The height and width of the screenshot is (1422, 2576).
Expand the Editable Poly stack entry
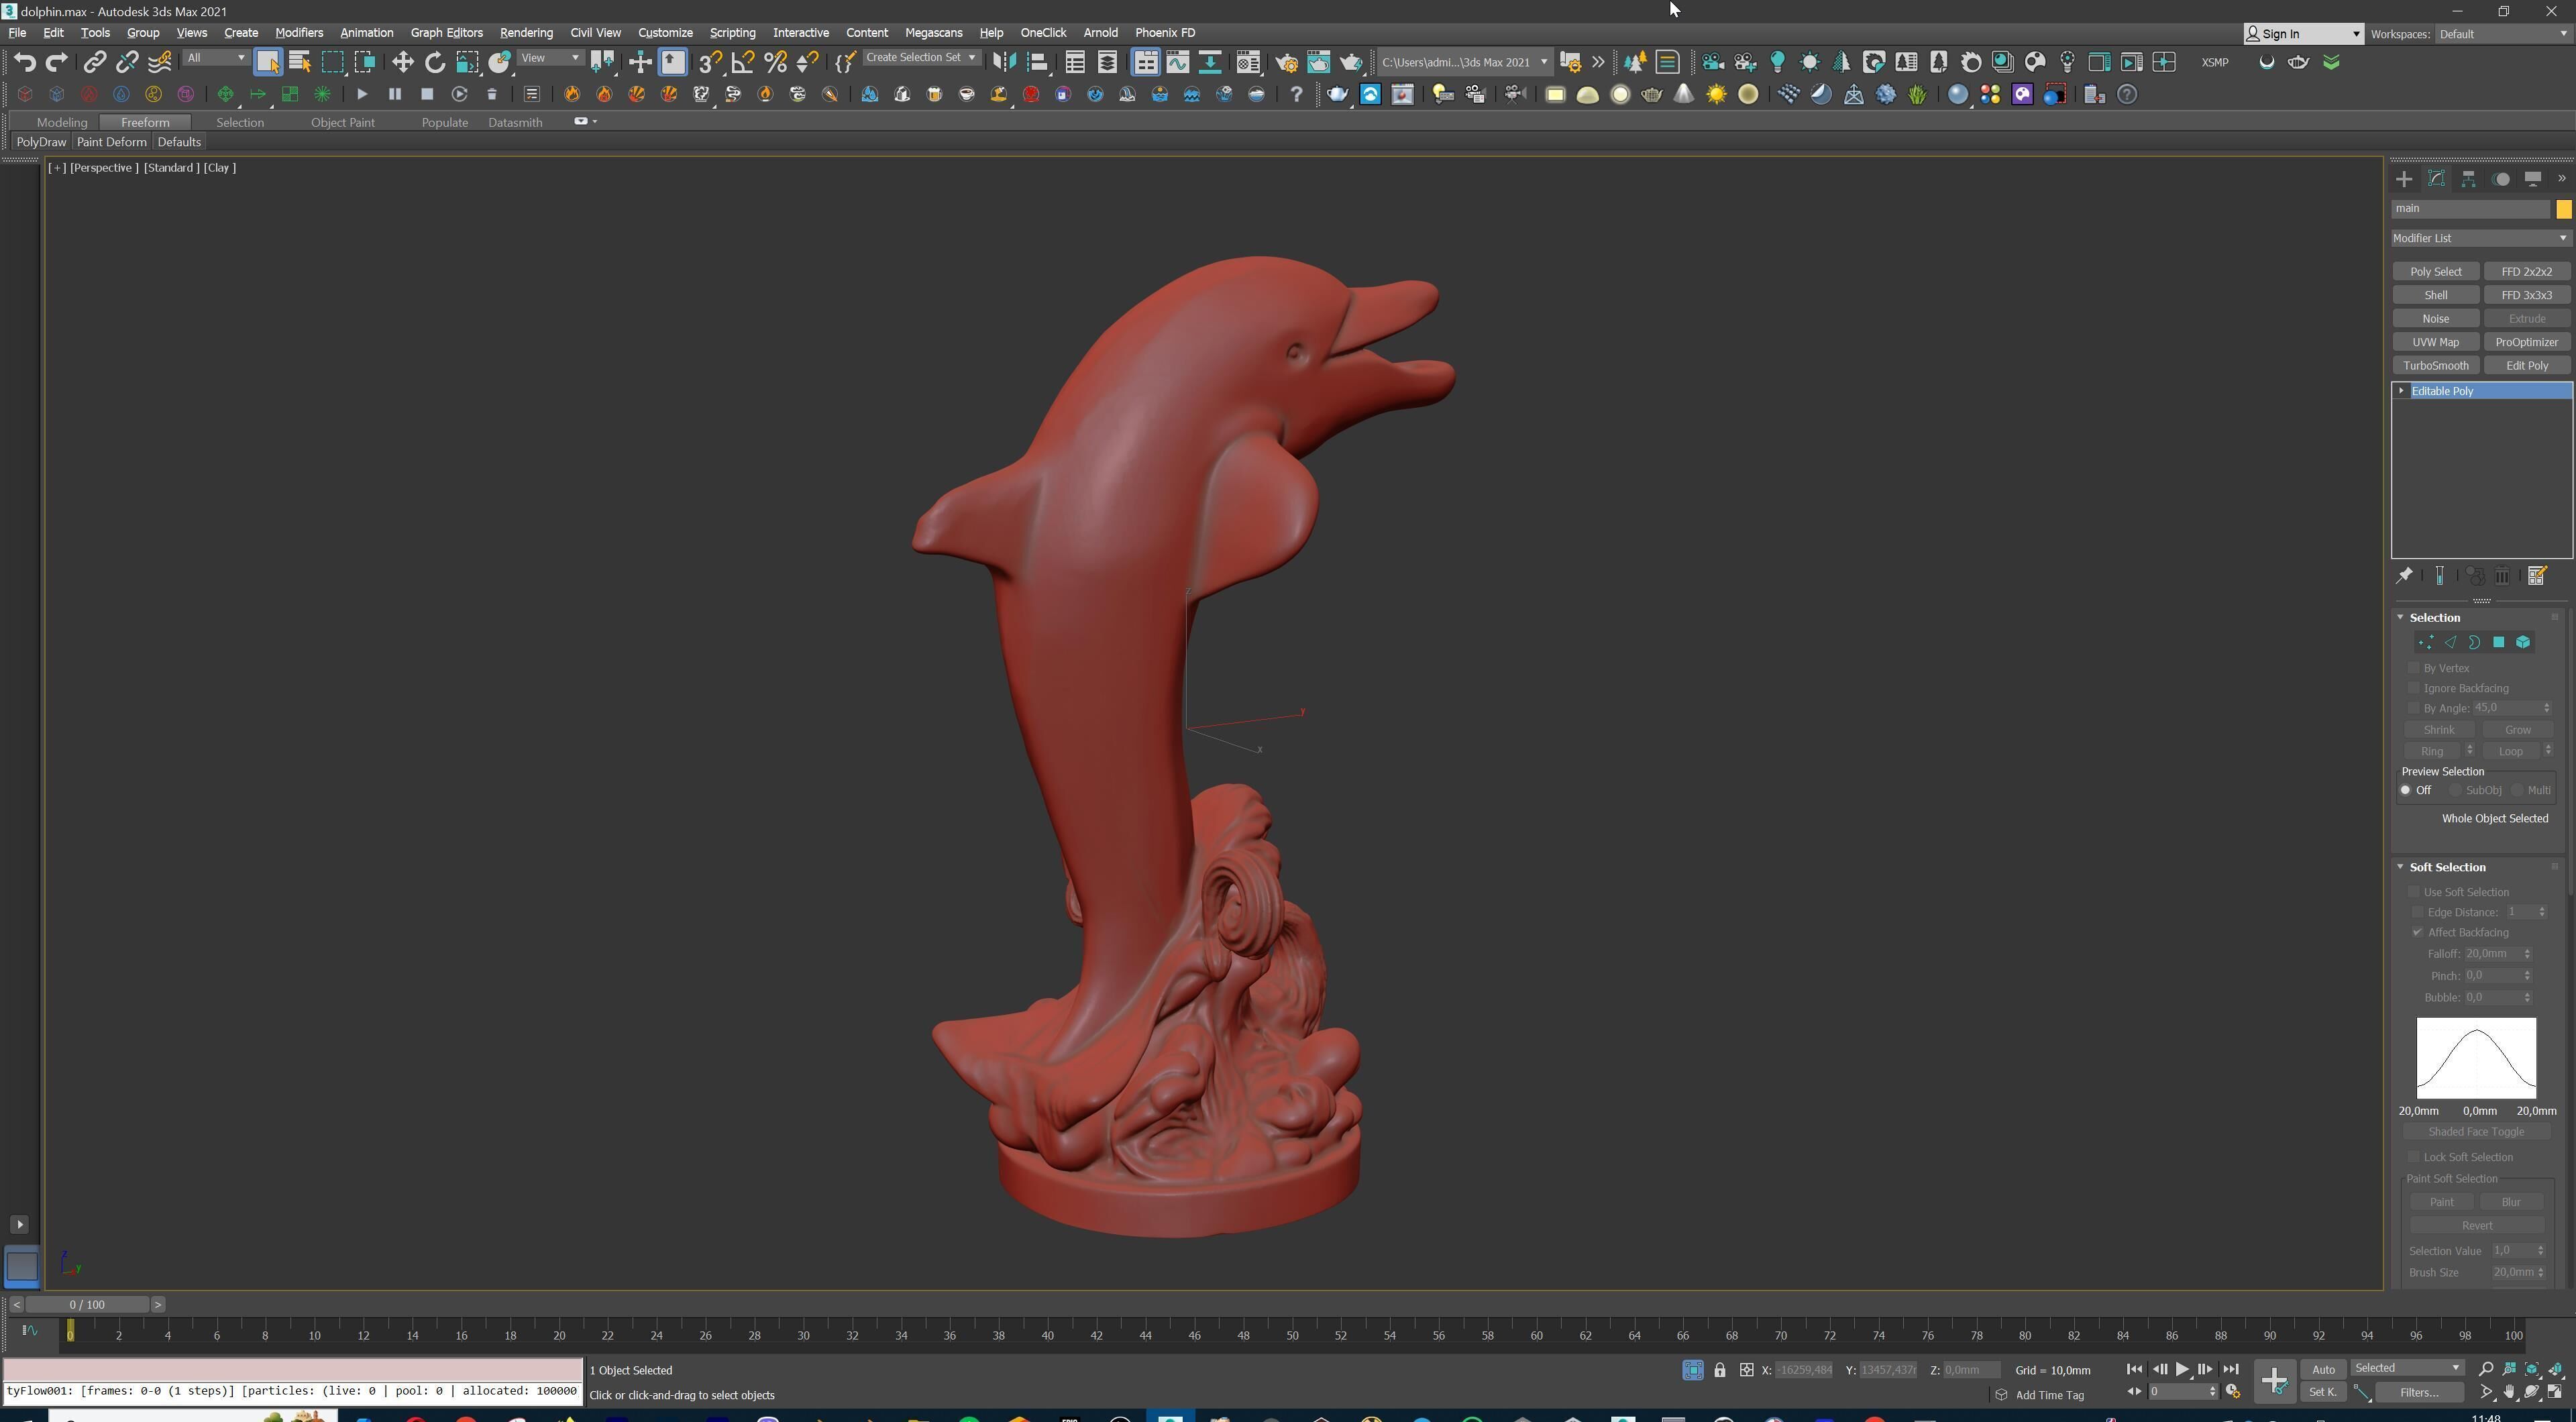[x=2402, y=391]
